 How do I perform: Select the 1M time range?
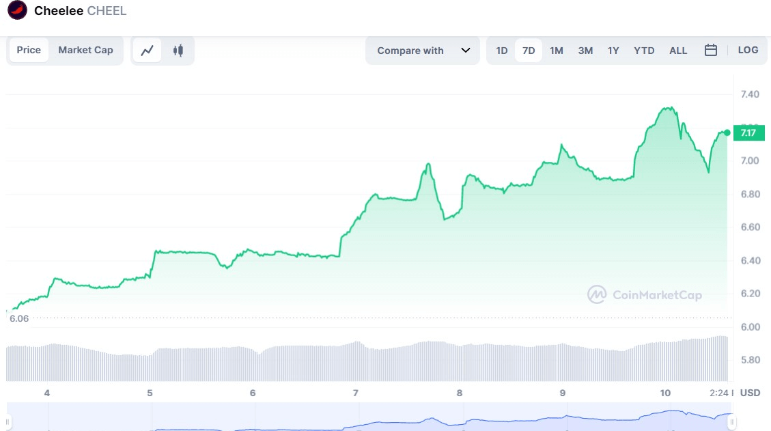click(x=557, y=50)
